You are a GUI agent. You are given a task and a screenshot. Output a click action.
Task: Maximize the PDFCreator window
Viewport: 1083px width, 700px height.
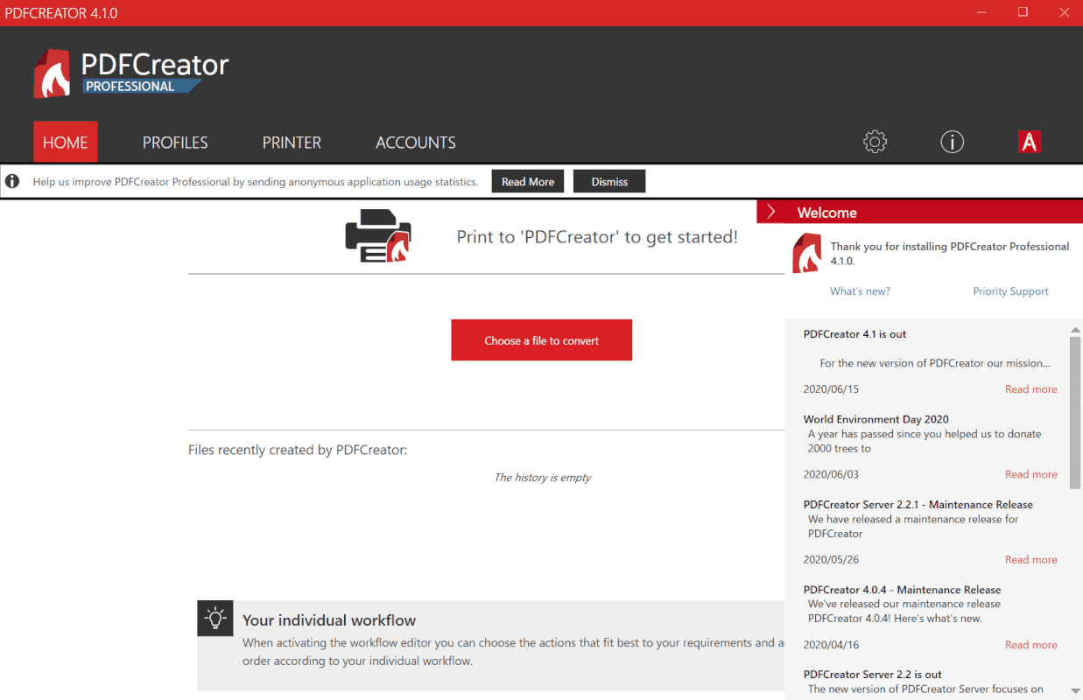[x=1022, y=12]
